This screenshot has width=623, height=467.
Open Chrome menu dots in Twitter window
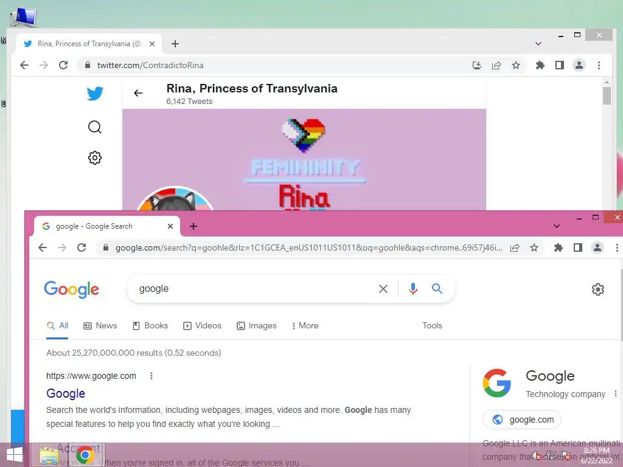[x=599, y=65]
